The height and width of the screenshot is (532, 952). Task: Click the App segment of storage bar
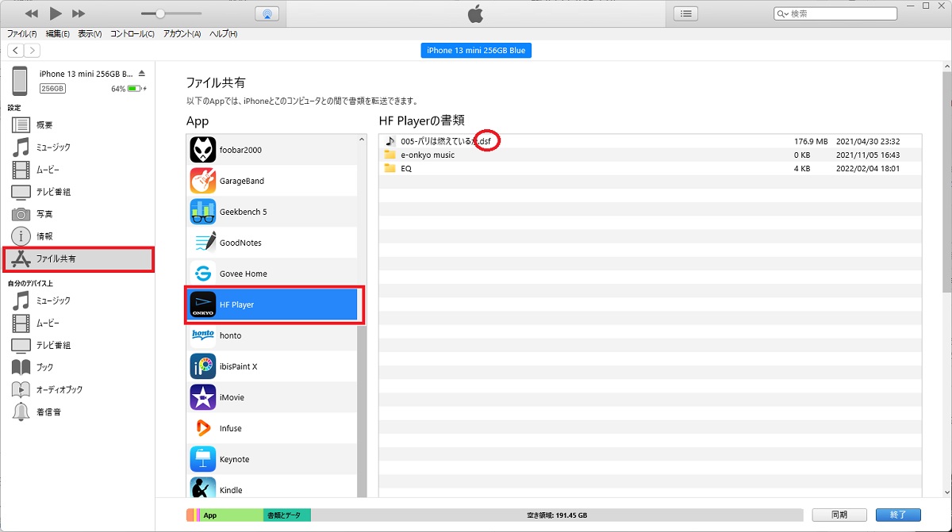point(231,515)
